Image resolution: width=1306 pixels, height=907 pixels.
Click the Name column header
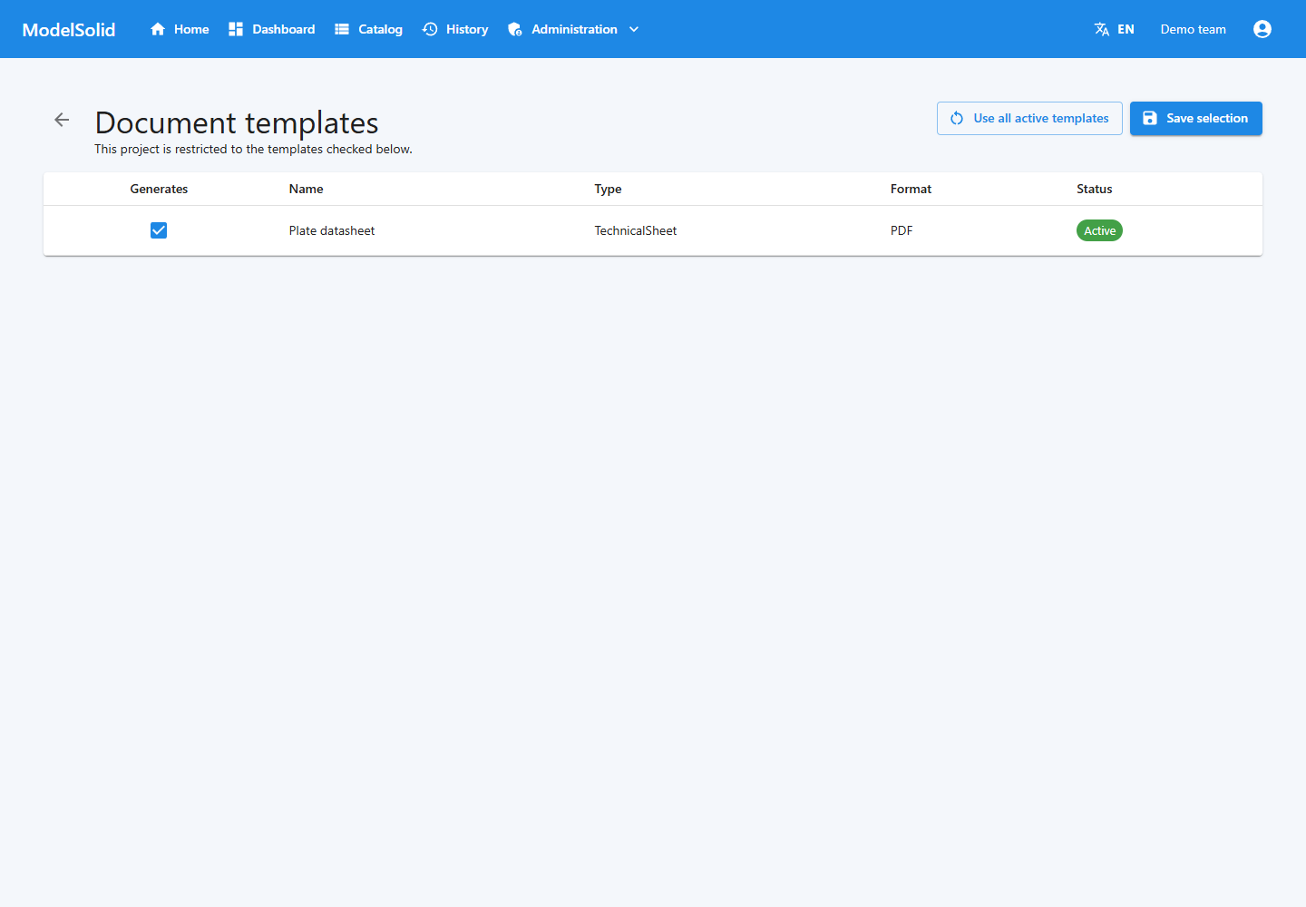click(x=307, y=189)
